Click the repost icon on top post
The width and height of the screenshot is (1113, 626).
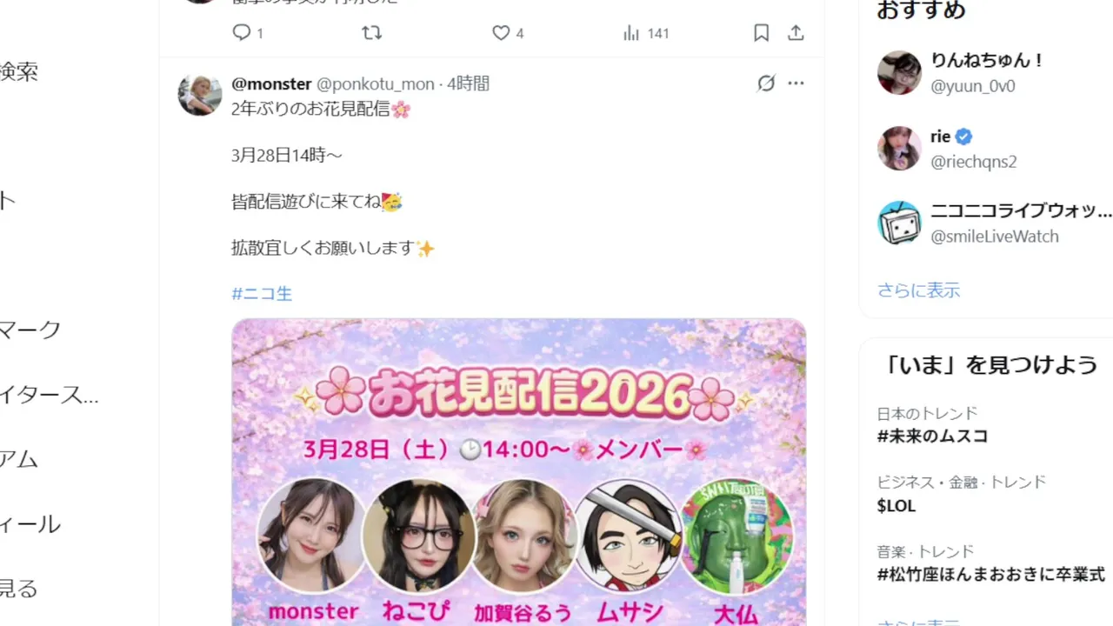(x=371, y=33)
